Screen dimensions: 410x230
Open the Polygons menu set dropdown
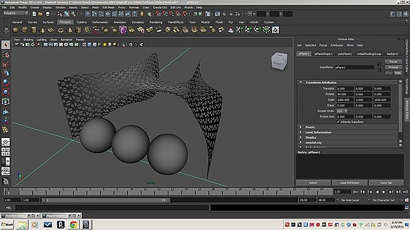pyautogui.click(x=15, y=13)
